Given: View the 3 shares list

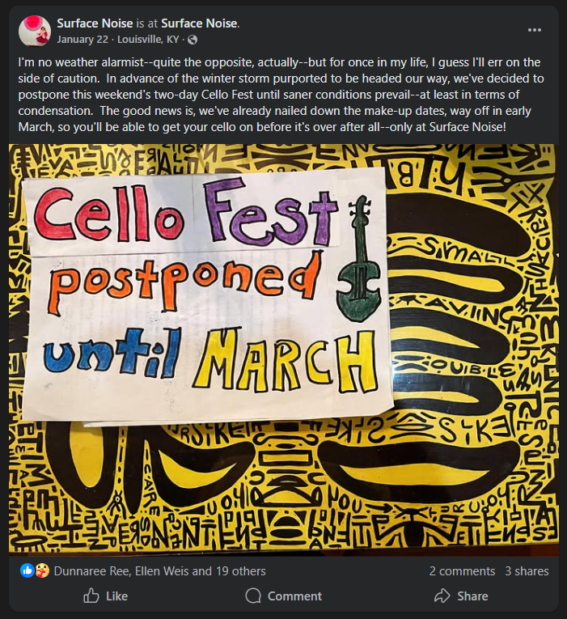Looking at the screenshot, I should pyautogui.click(x=527, y=570).
